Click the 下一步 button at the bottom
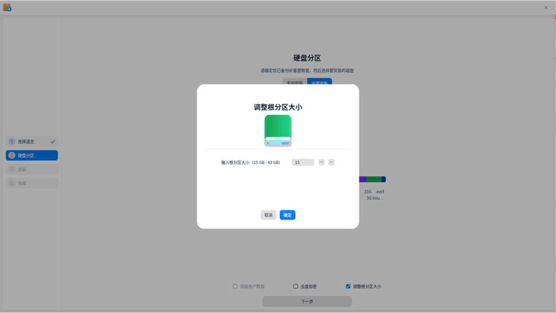The image size is (556, 313). click(306, 301)
